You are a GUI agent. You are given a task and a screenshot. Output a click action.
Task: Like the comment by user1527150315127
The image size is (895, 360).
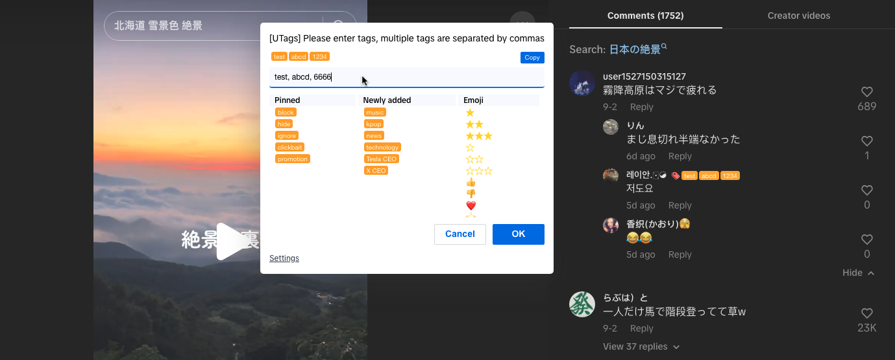tap(866, 92)
